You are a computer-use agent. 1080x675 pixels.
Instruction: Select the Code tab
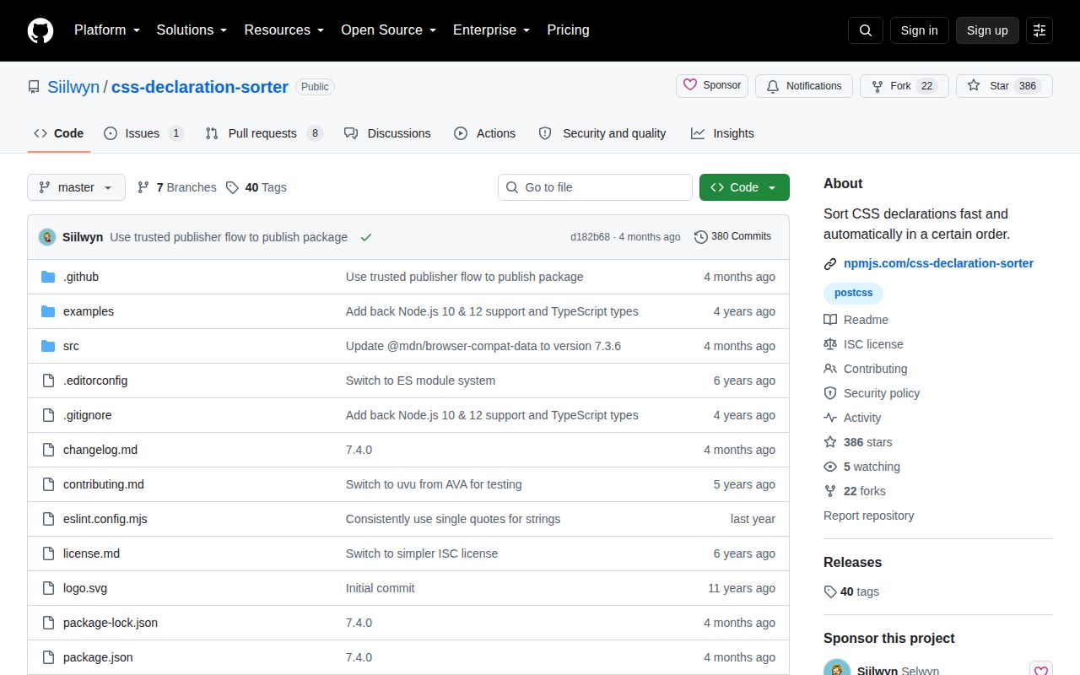[59, 133]
